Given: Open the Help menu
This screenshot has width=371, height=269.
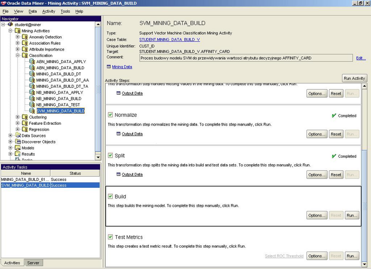Looking at the screenshot, I should tap(79, 11).
